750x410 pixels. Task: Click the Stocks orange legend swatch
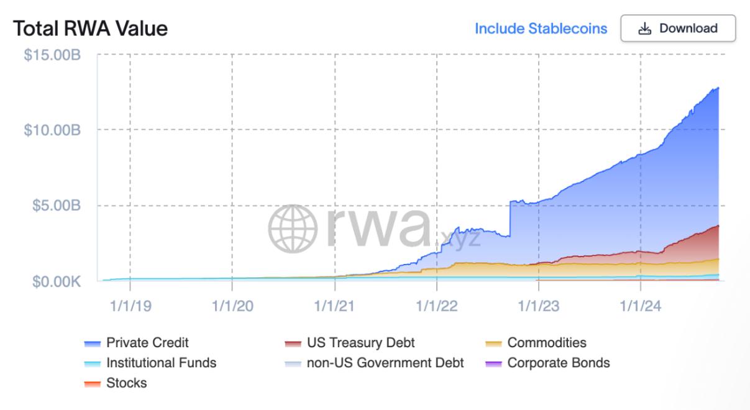pos(92,384)
